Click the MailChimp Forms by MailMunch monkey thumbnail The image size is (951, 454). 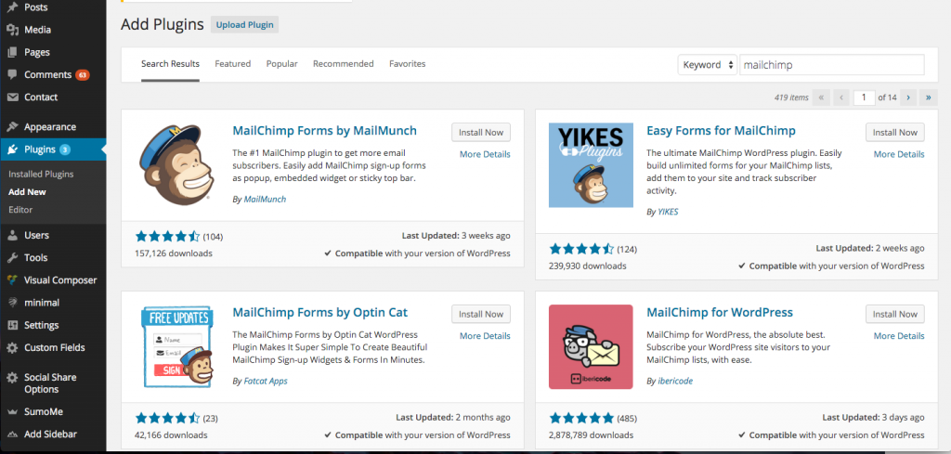click(176, 165)
